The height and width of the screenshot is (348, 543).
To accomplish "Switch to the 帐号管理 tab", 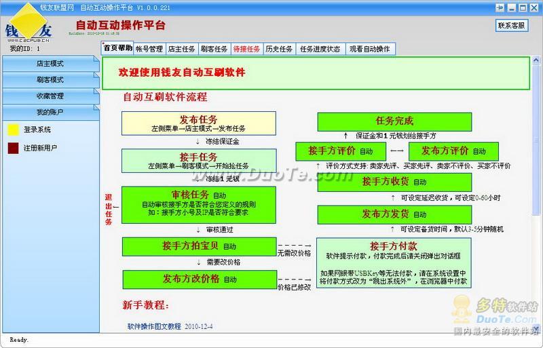I will tap(149, 49).
